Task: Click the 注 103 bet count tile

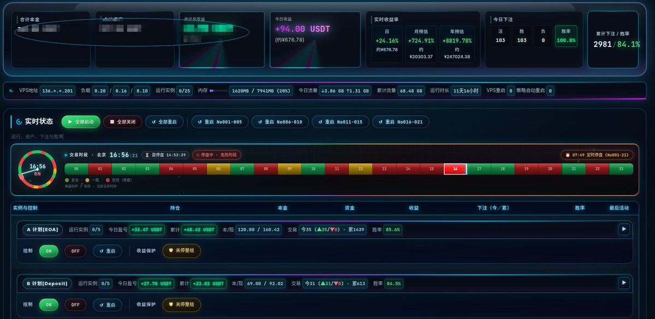Action: (501, 37)
